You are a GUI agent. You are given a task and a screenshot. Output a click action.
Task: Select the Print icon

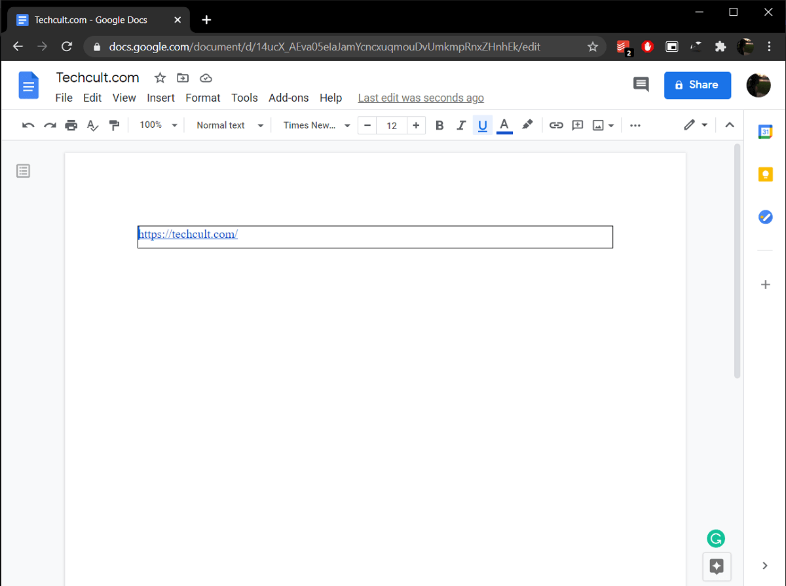click(71, 125)
